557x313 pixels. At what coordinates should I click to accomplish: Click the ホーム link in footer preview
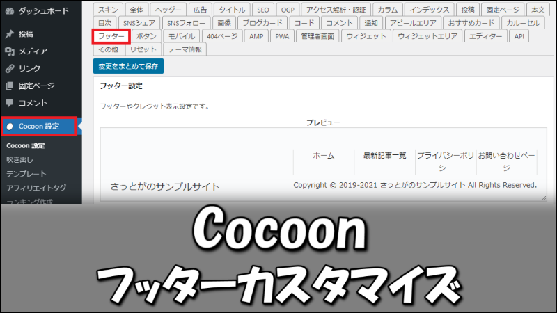323,155
